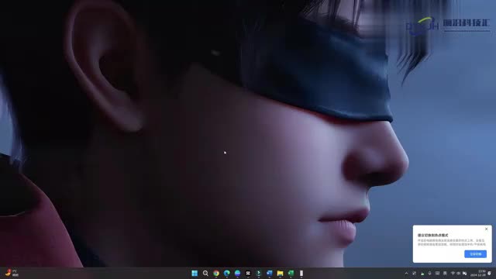The width and height of the screenshot is (496, 279).
Task: Click the microphone tray icon
Action: [x=429, y=274]
